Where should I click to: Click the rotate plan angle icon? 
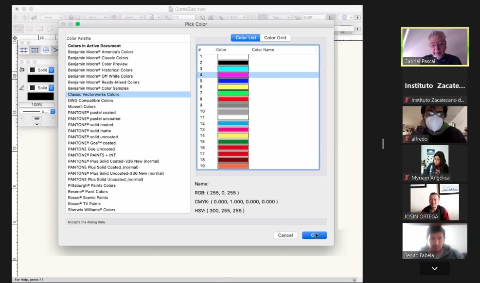297,18
